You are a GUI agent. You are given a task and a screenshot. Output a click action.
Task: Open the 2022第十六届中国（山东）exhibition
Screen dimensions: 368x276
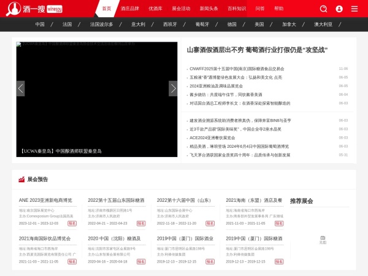click(184, 200)
